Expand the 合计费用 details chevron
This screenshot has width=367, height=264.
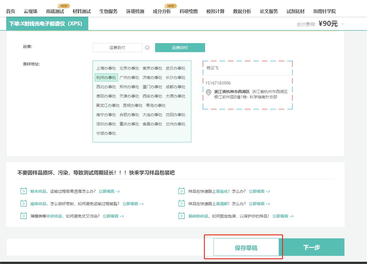coord(343,24)
